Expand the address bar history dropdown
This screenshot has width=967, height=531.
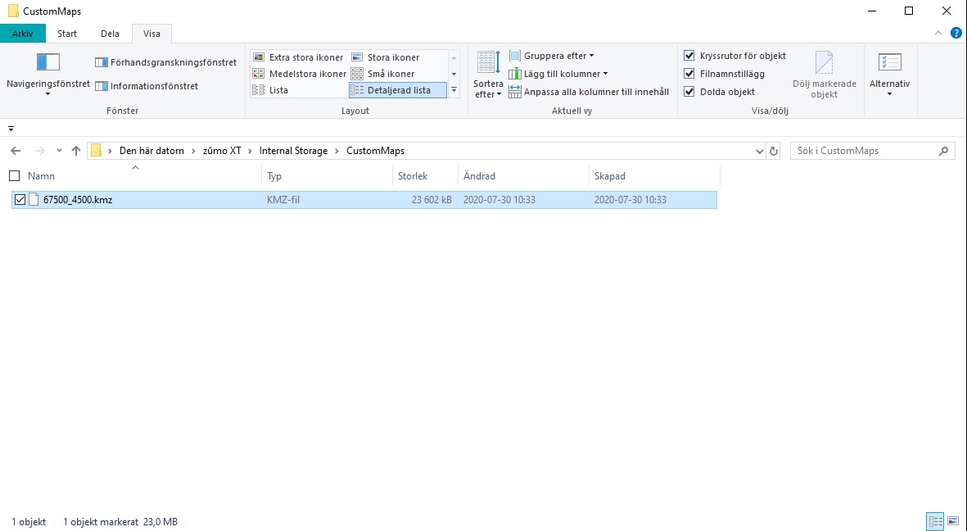pyautogui.click(x=759, y=151)
